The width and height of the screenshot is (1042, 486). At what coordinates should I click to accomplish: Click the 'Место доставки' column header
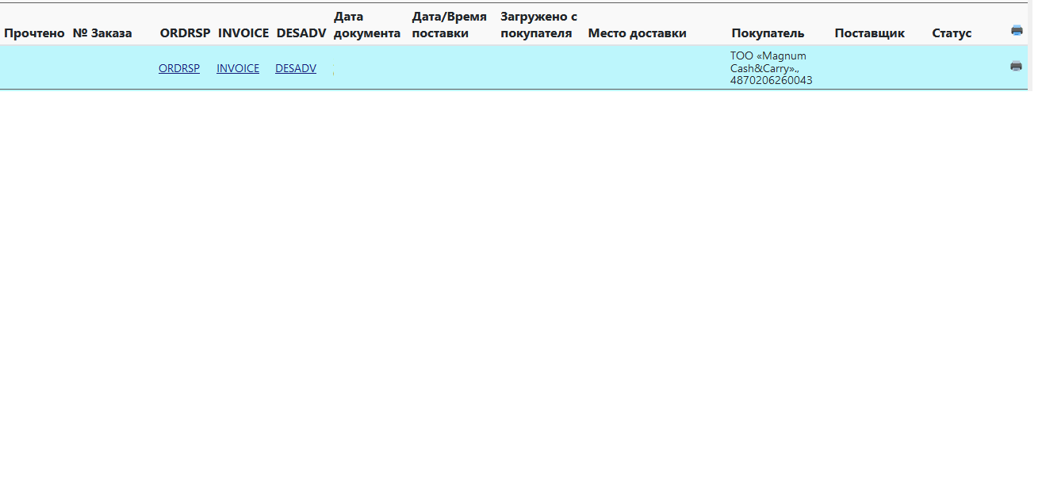637,33
